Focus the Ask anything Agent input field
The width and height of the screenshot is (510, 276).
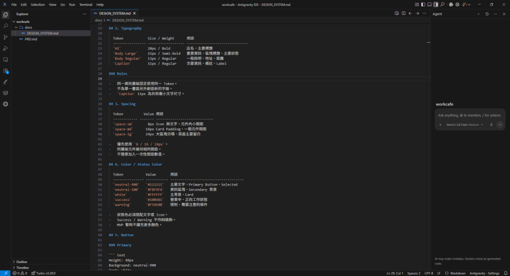click(469, 115)
